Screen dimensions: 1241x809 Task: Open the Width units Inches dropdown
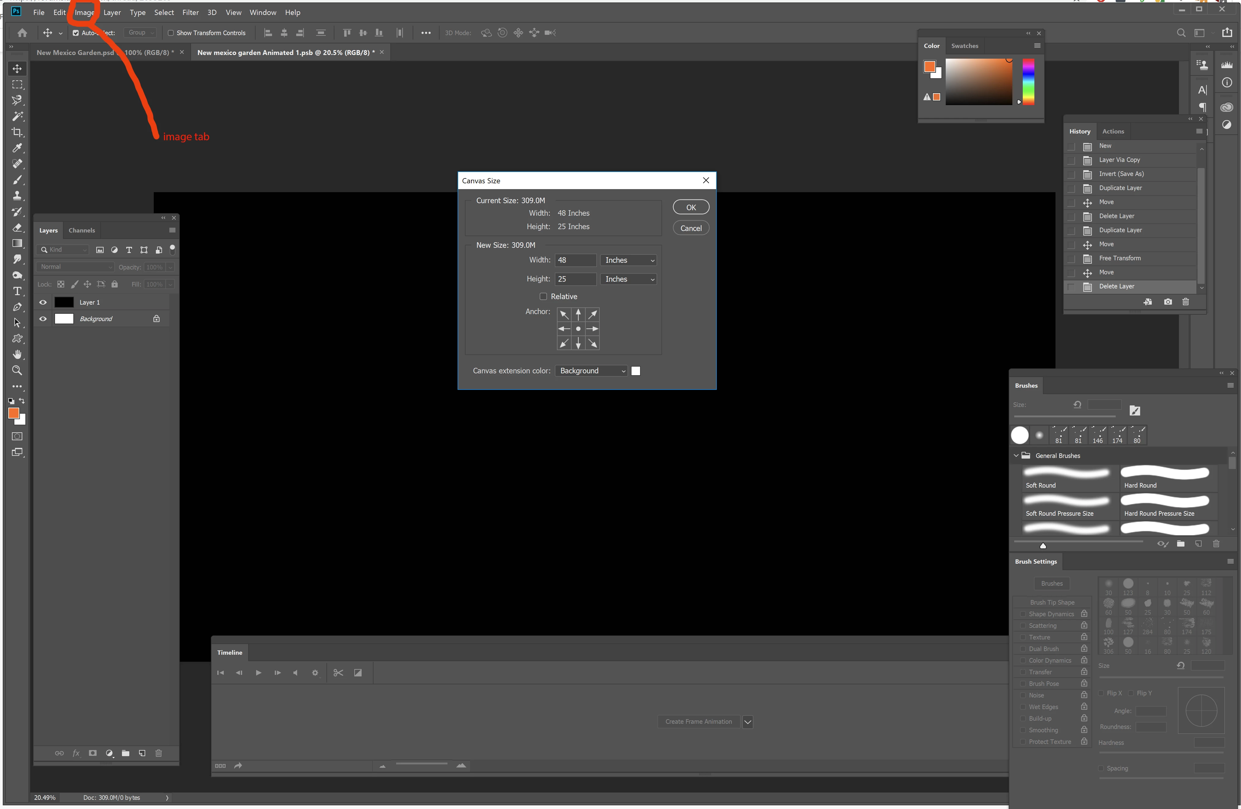(x=628, y=260)
